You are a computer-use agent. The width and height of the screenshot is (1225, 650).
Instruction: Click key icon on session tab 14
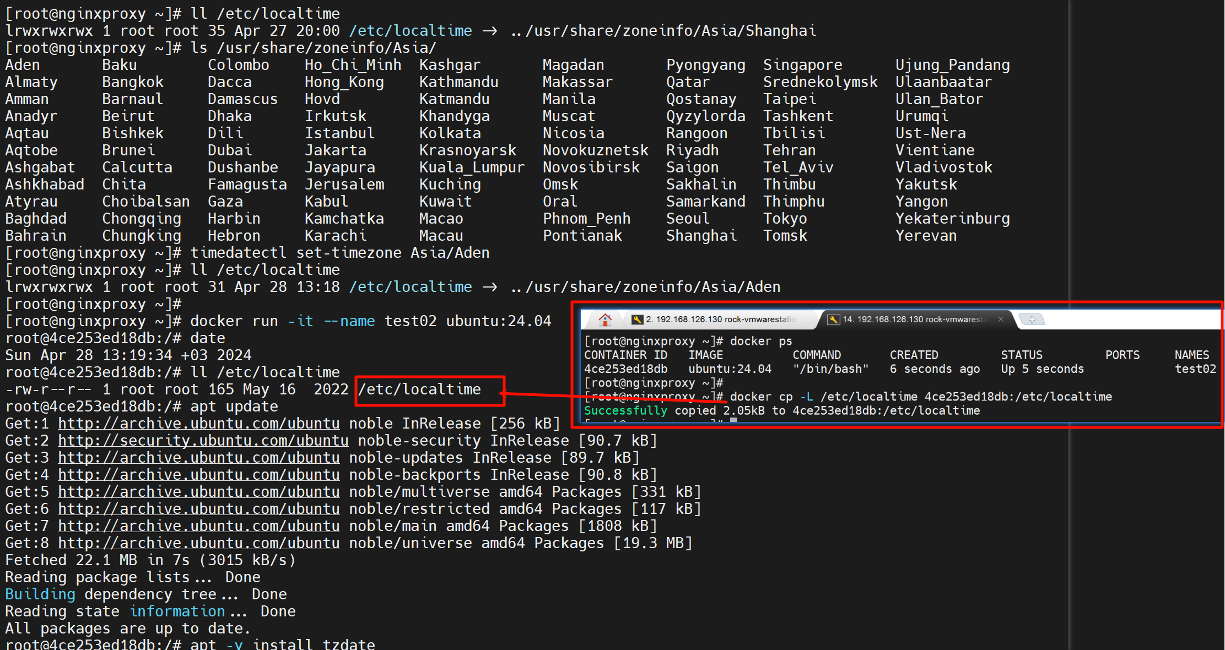tap(833, 319)
